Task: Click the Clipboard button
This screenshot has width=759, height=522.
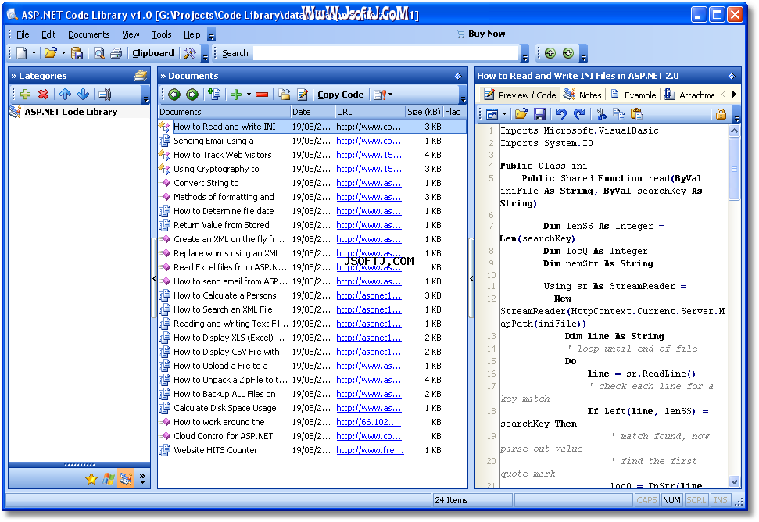Action: pos(153,53)
